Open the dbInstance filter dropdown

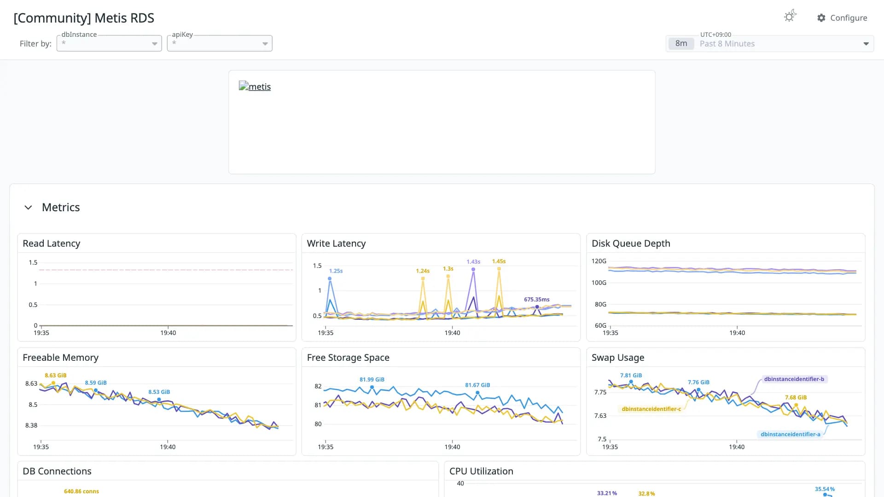109,43
